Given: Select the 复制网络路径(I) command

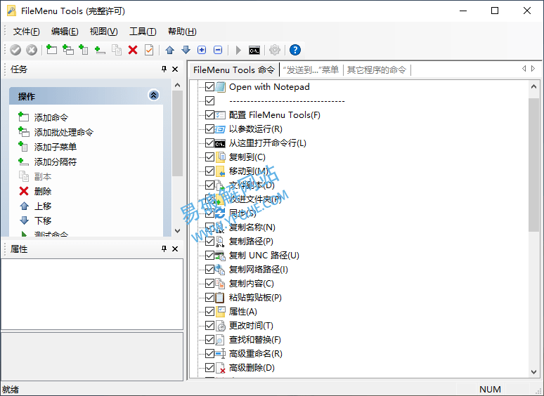Looking at the screenshot, I should tap(259, 269).
